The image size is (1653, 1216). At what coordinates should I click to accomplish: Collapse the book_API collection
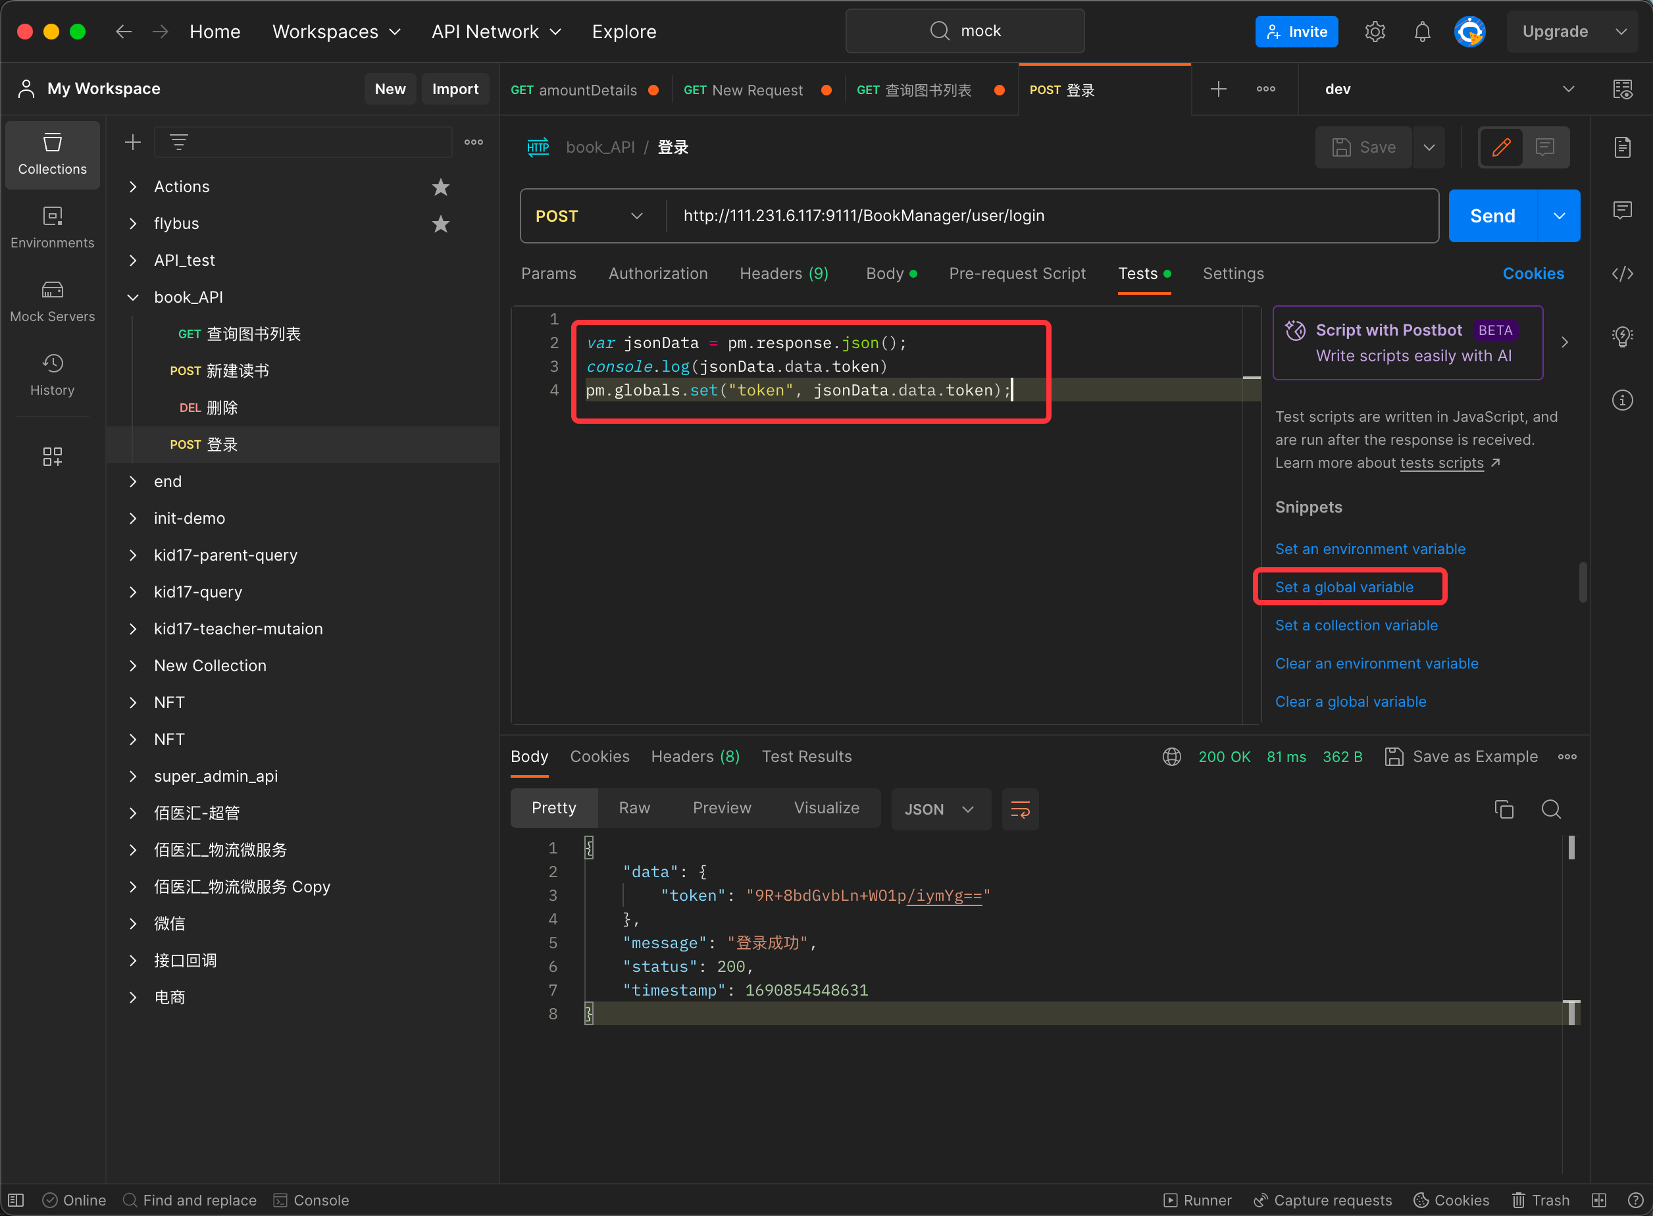click(133, 297)
